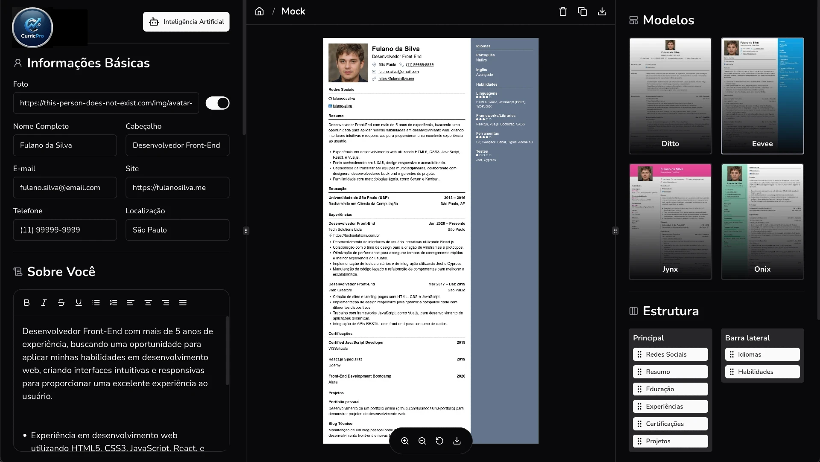Select the Eevee resume template
820x462 pixels.
click(x=762, y=96)
